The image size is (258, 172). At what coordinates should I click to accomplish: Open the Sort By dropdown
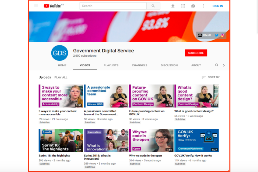pos(211,77)
